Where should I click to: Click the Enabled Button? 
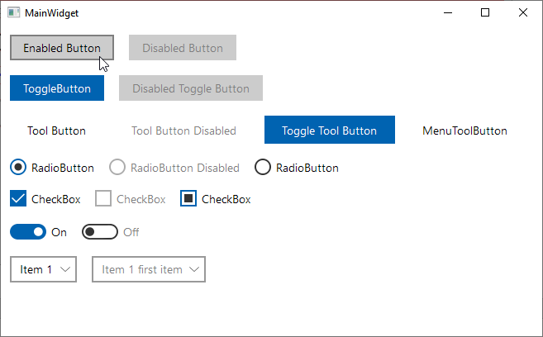61,48
